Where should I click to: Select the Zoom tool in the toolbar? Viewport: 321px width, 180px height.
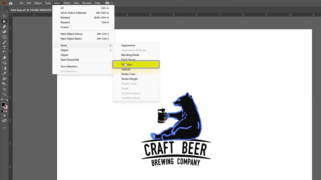pos(4,94)
